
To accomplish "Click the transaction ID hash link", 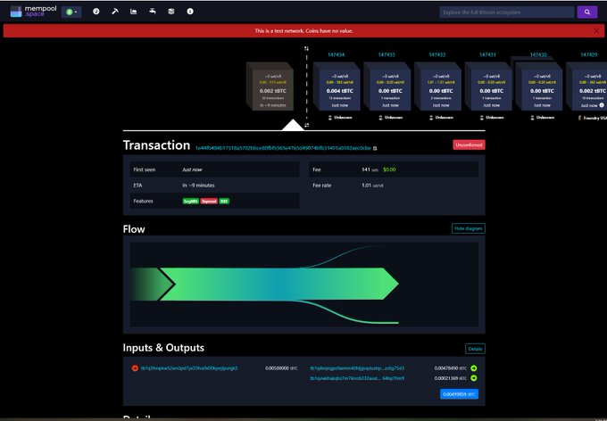I will pyautogui.click(x=283, y=148).
